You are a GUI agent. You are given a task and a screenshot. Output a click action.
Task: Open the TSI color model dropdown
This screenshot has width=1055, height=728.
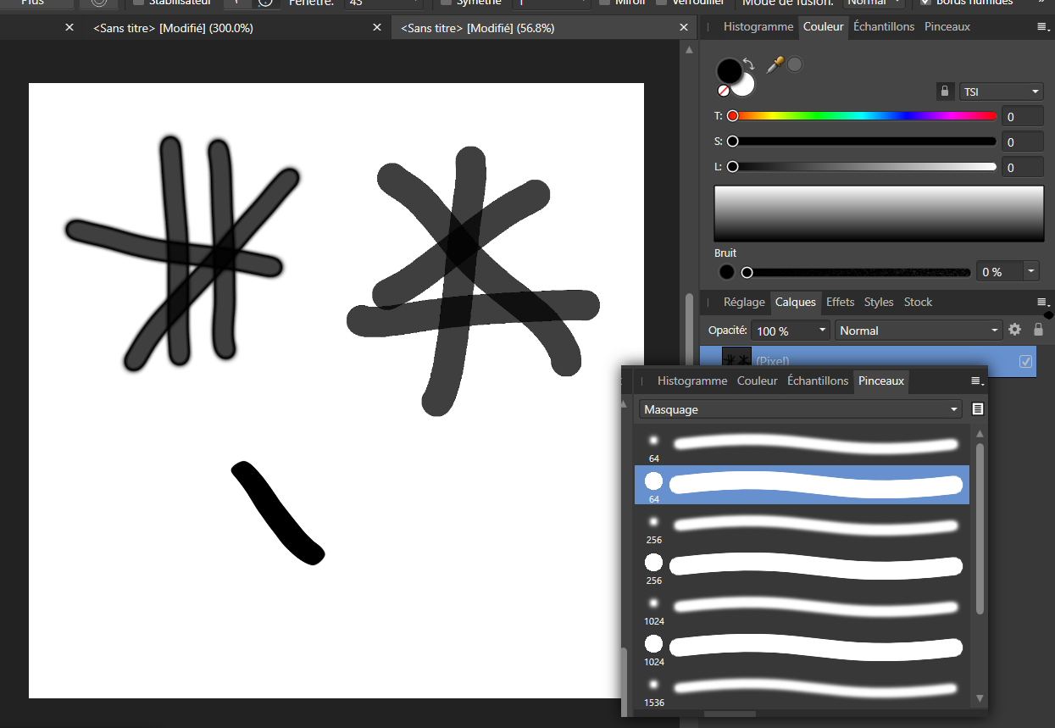tap(1001, 91)
